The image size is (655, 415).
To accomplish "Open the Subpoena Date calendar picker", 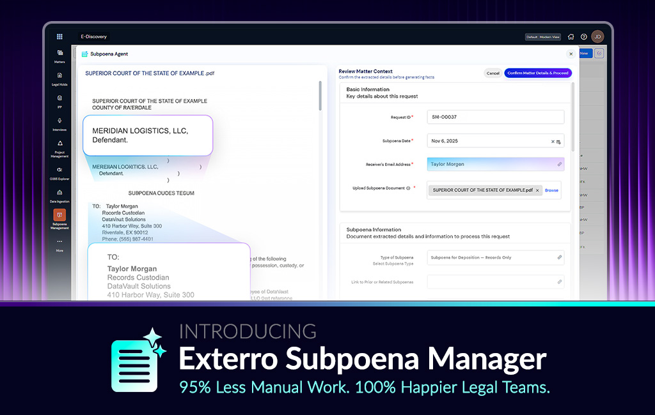I will point(558,142).
